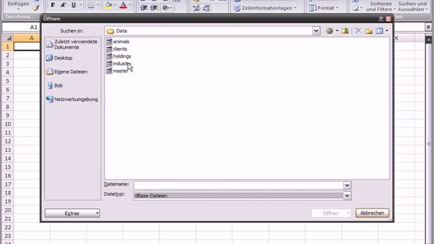434x244 pixels.
Task: Select row 1 header in worksheet
Action: (x=7, y=47)
